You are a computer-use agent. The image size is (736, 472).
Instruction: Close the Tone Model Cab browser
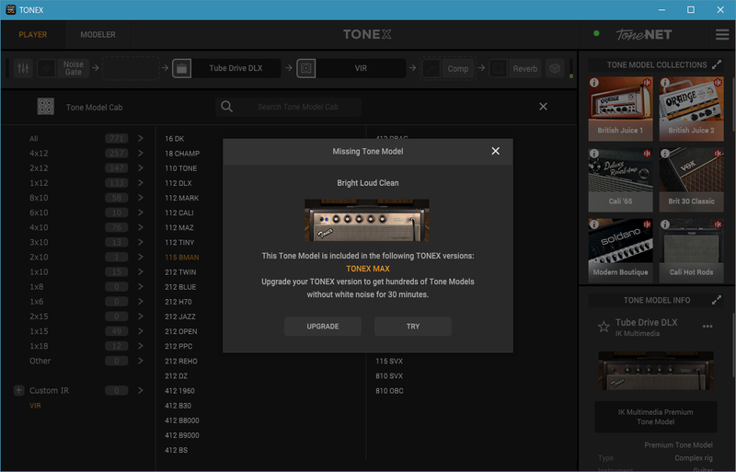[x=543, y=107]
